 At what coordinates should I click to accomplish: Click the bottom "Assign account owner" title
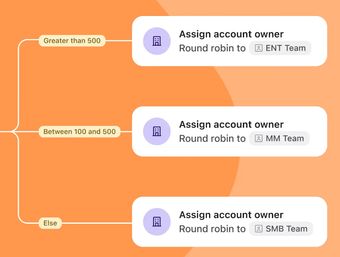231,215
